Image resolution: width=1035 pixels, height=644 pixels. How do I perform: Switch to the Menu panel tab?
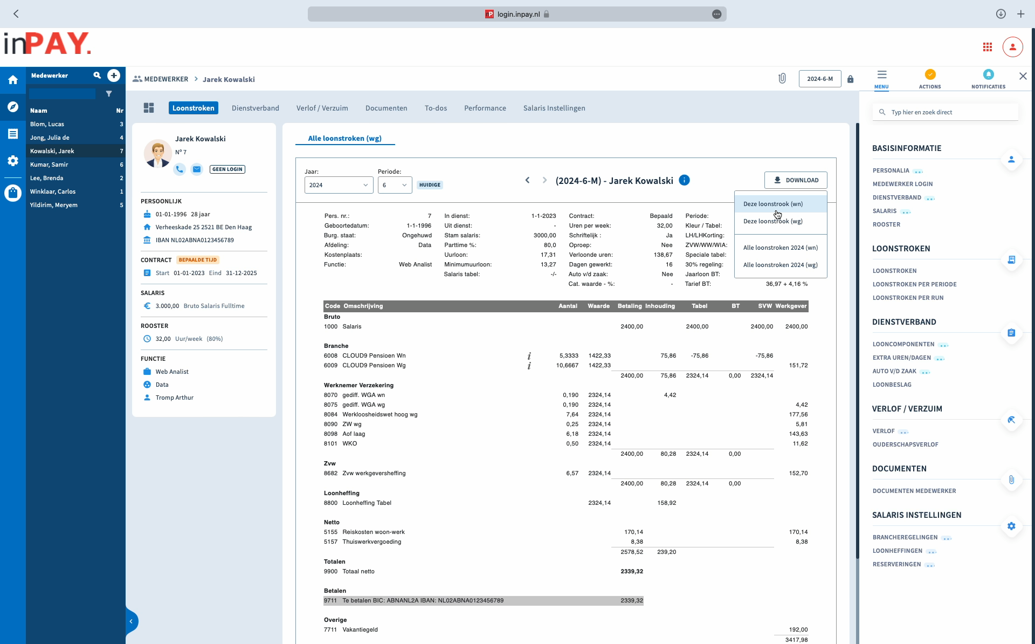pos(882,79)
